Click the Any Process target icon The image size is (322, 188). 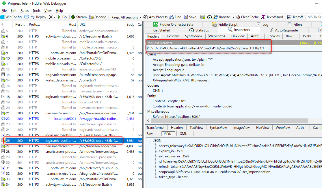[146, 17]
